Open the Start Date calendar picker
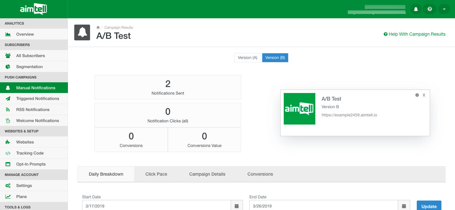This screenshot has height=210, width=455. pyautogui.click(x=237, y=206)
